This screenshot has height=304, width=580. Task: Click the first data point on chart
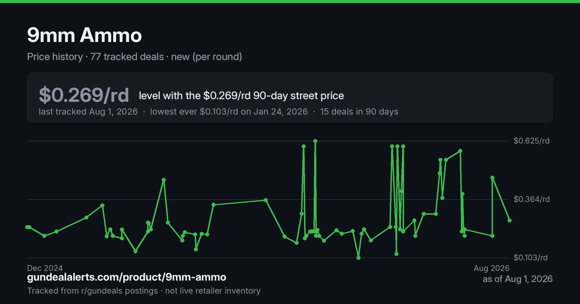point(27,227)
